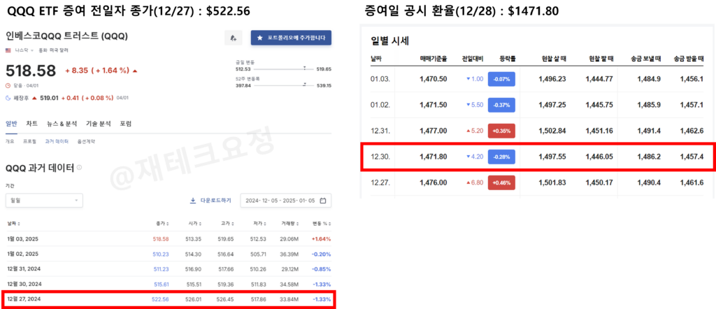Open the 뉴스 & 분석 tab
Image resolution: width=716 pixels, height=309 pixels.
(62, 124)
